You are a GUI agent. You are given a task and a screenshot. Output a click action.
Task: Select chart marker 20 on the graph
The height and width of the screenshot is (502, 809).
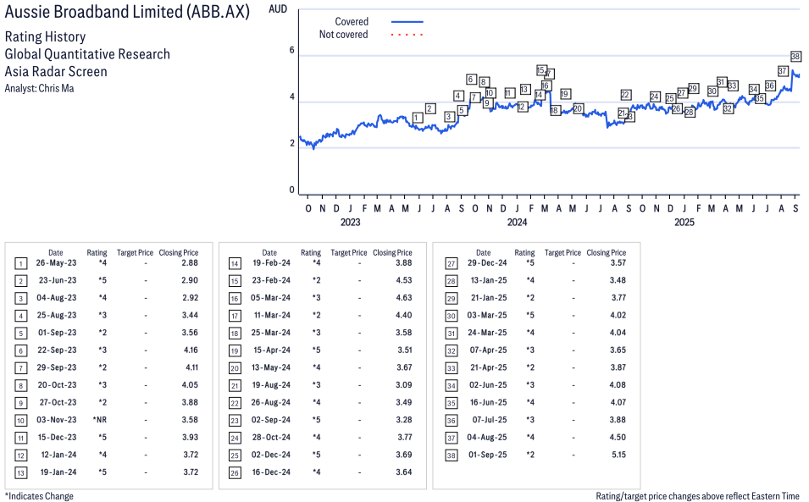point(578,108)
